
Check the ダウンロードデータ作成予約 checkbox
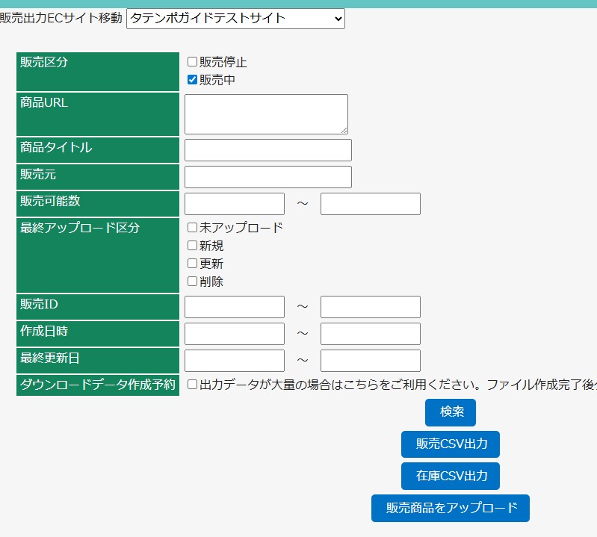[192, 385]
